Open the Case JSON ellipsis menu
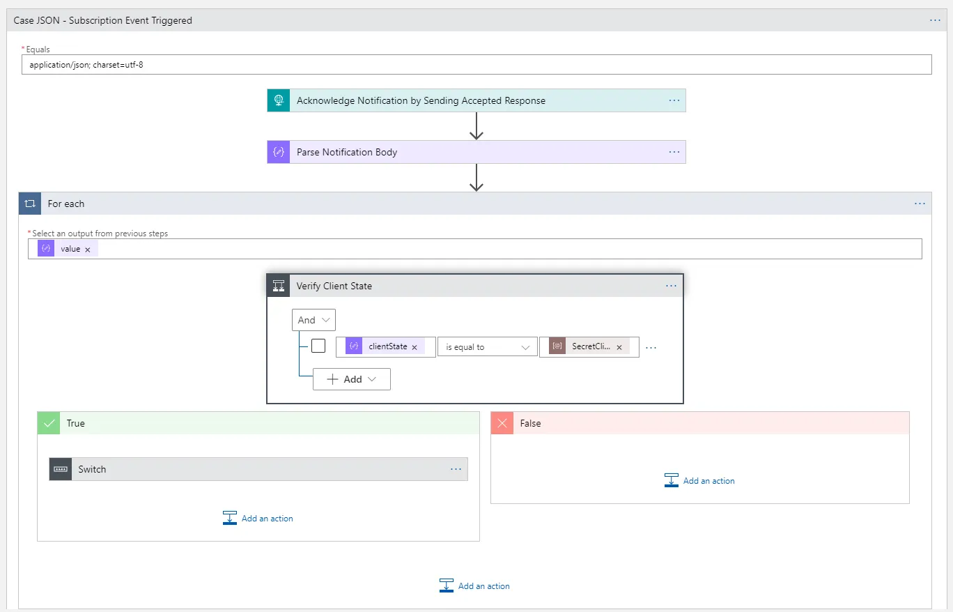This screenshot has height=612, width=953. tap(935, 20)
